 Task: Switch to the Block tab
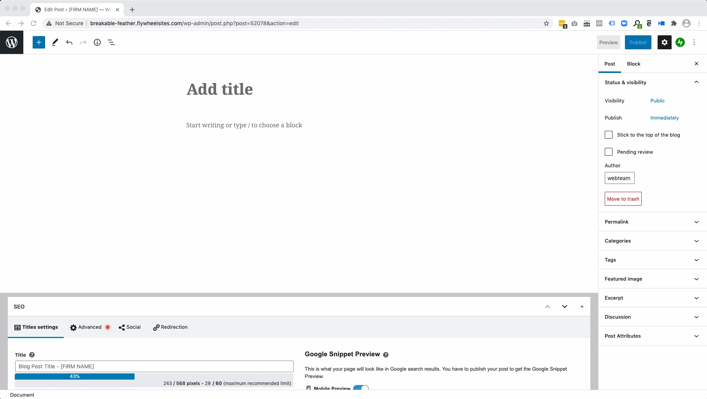[x=633, y=64]
